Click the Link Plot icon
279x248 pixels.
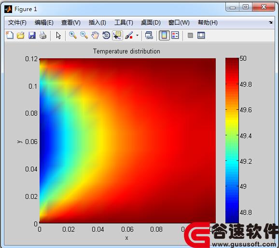click(149, 35)
